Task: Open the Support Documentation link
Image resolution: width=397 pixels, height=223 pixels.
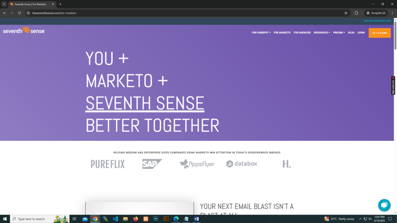Action: 377,21
